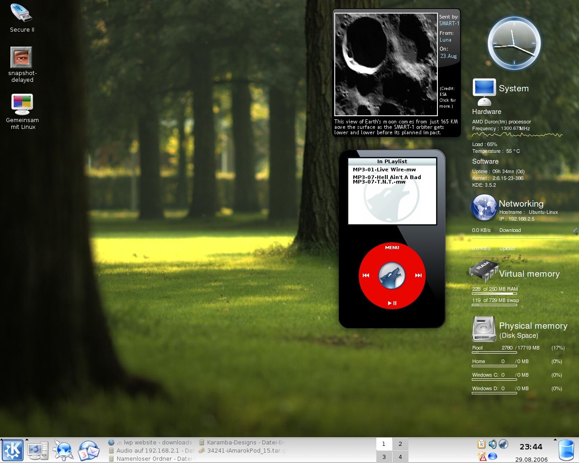This screenshot has width=579, height=463.
Task: Select MP3-01-Live Wire-mw in playlist
Action: pyautogui.click(x=384, y=170)
